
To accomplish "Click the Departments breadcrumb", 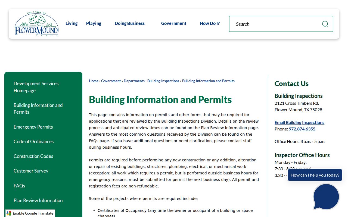I will pyautogui.click(x=134, y=81).
